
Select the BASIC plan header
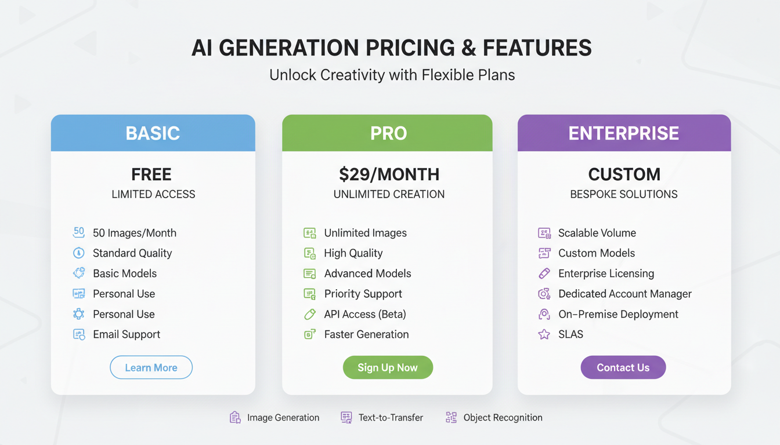pos(153,133)
